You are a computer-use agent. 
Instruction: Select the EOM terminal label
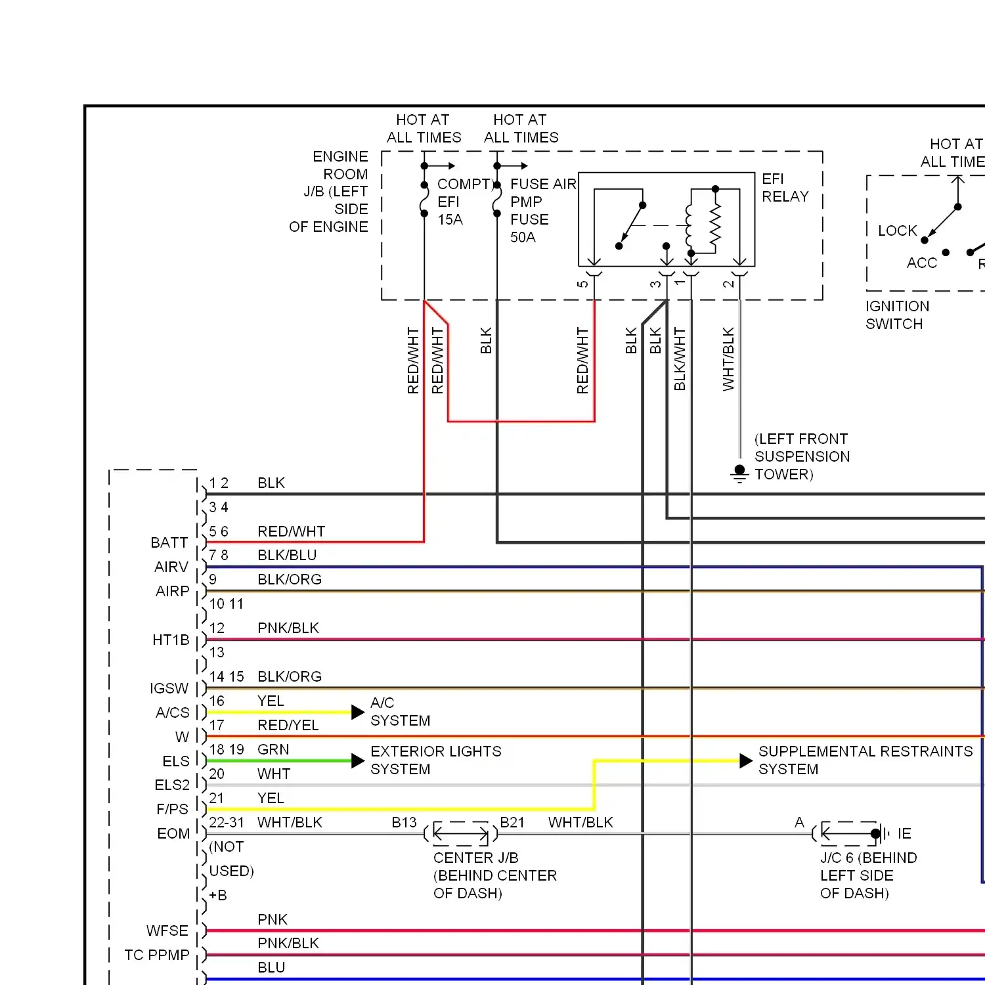[173, 833]
